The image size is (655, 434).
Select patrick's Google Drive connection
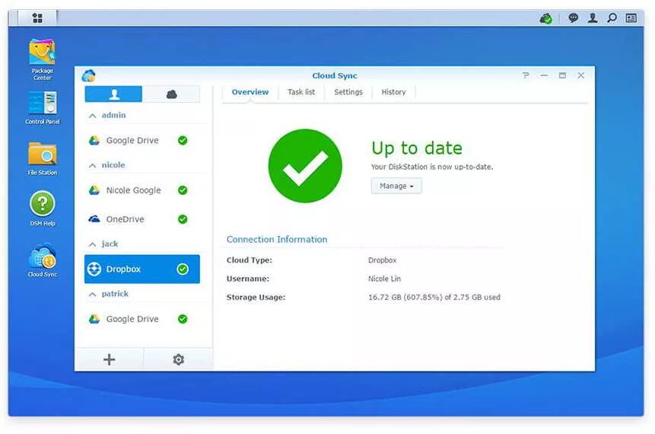(142, 319)
